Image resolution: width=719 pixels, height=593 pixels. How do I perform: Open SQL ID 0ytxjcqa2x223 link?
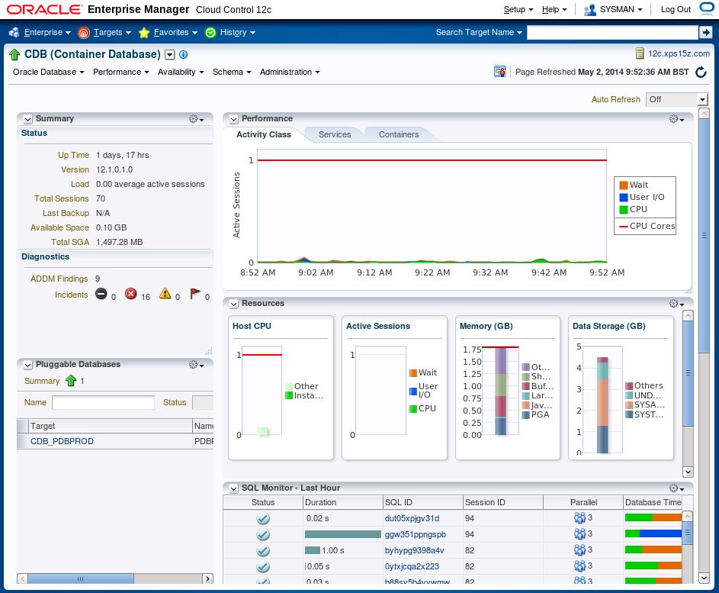click(412, 566)
